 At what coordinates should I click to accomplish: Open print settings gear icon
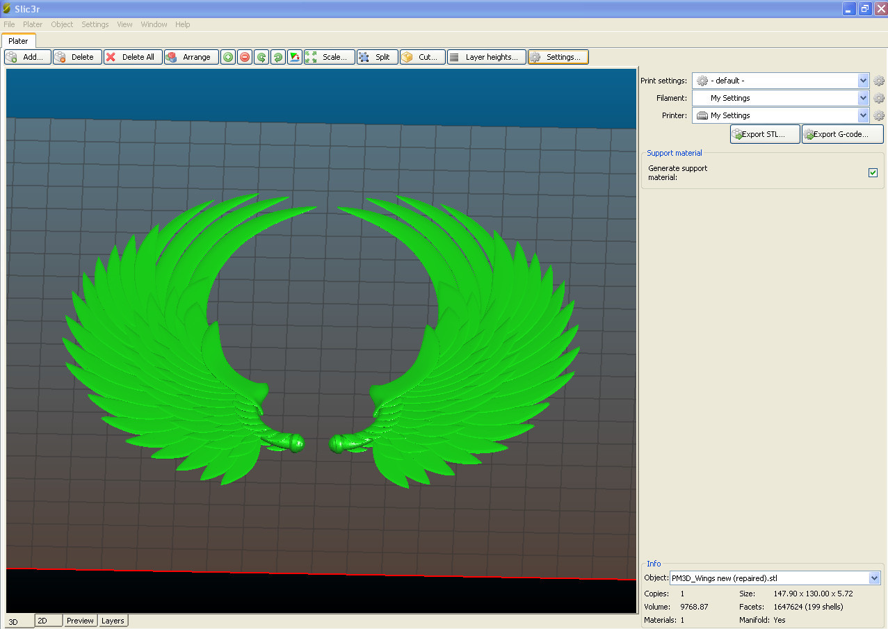[879, 81]
